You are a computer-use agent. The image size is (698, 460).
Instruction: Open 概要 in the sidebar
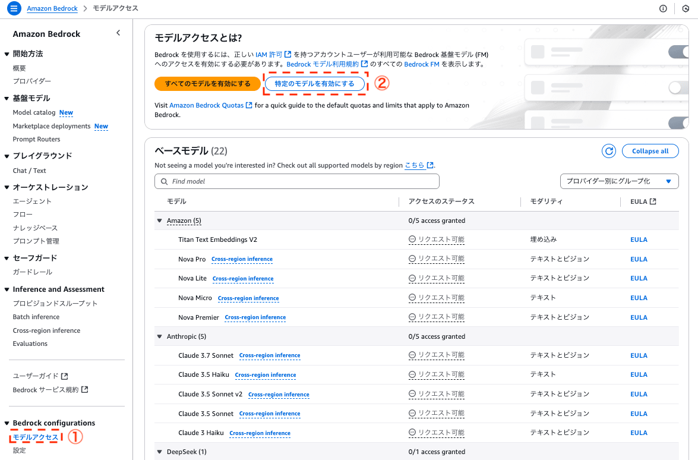(x=19, y=68)
